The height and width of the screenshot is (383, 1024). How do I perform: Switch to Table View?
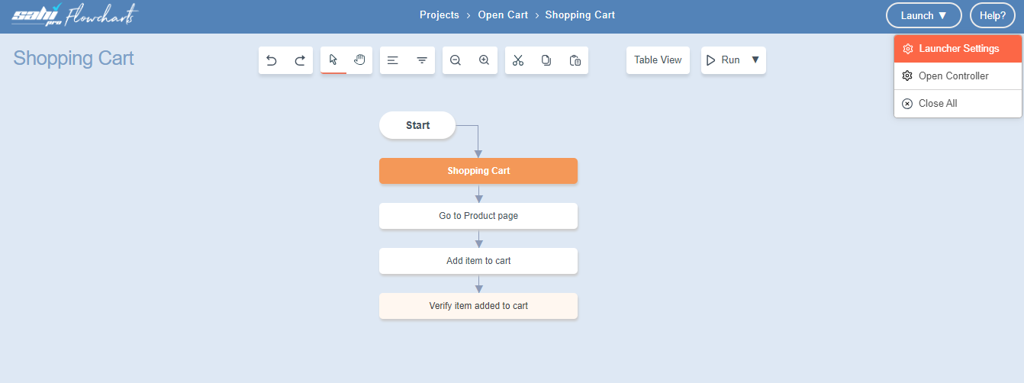point(658,60)
